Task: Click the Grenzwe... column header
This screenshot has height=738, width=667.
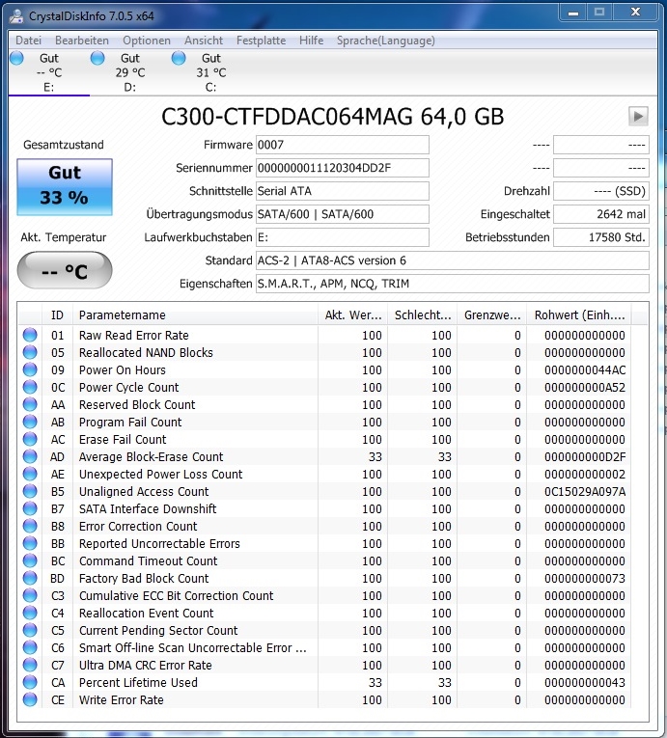Action: click(x=492, y=314)
